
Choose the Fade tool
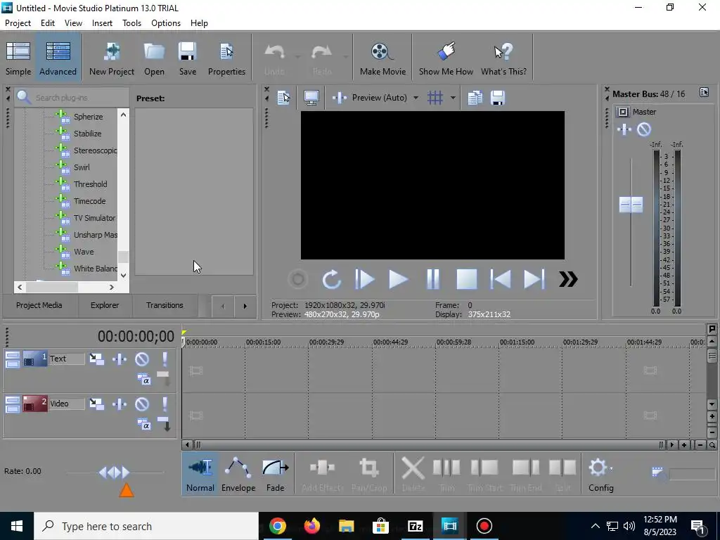click(276, 474)
